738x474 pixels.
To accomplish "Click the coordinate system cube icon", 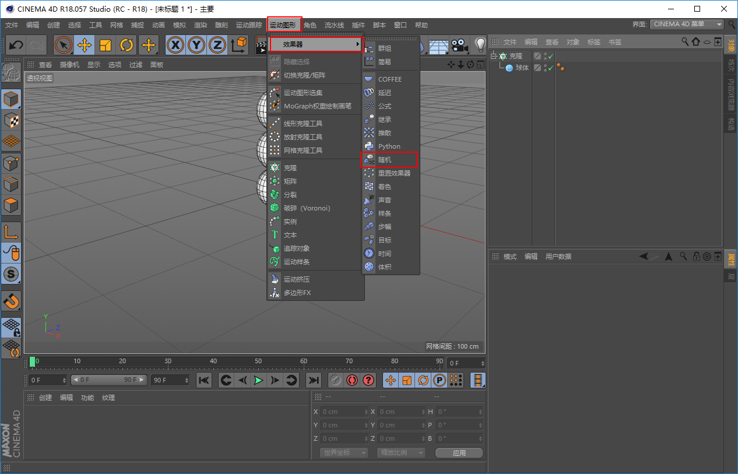I will [x=238, y=45].
